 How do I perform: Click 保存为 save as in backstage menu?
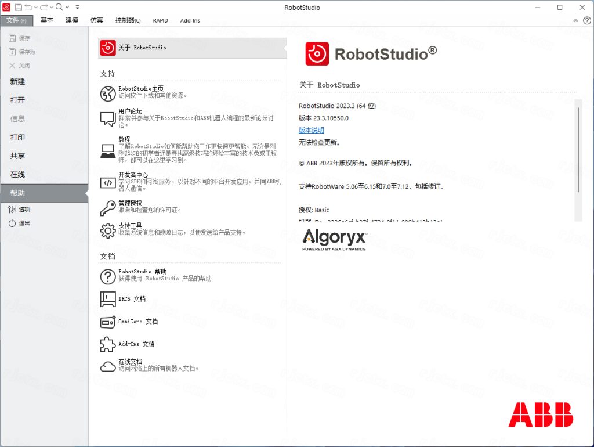point(22,52)
